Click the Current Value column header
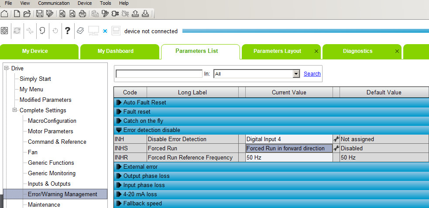429x208 pixels. click(289, 92)
